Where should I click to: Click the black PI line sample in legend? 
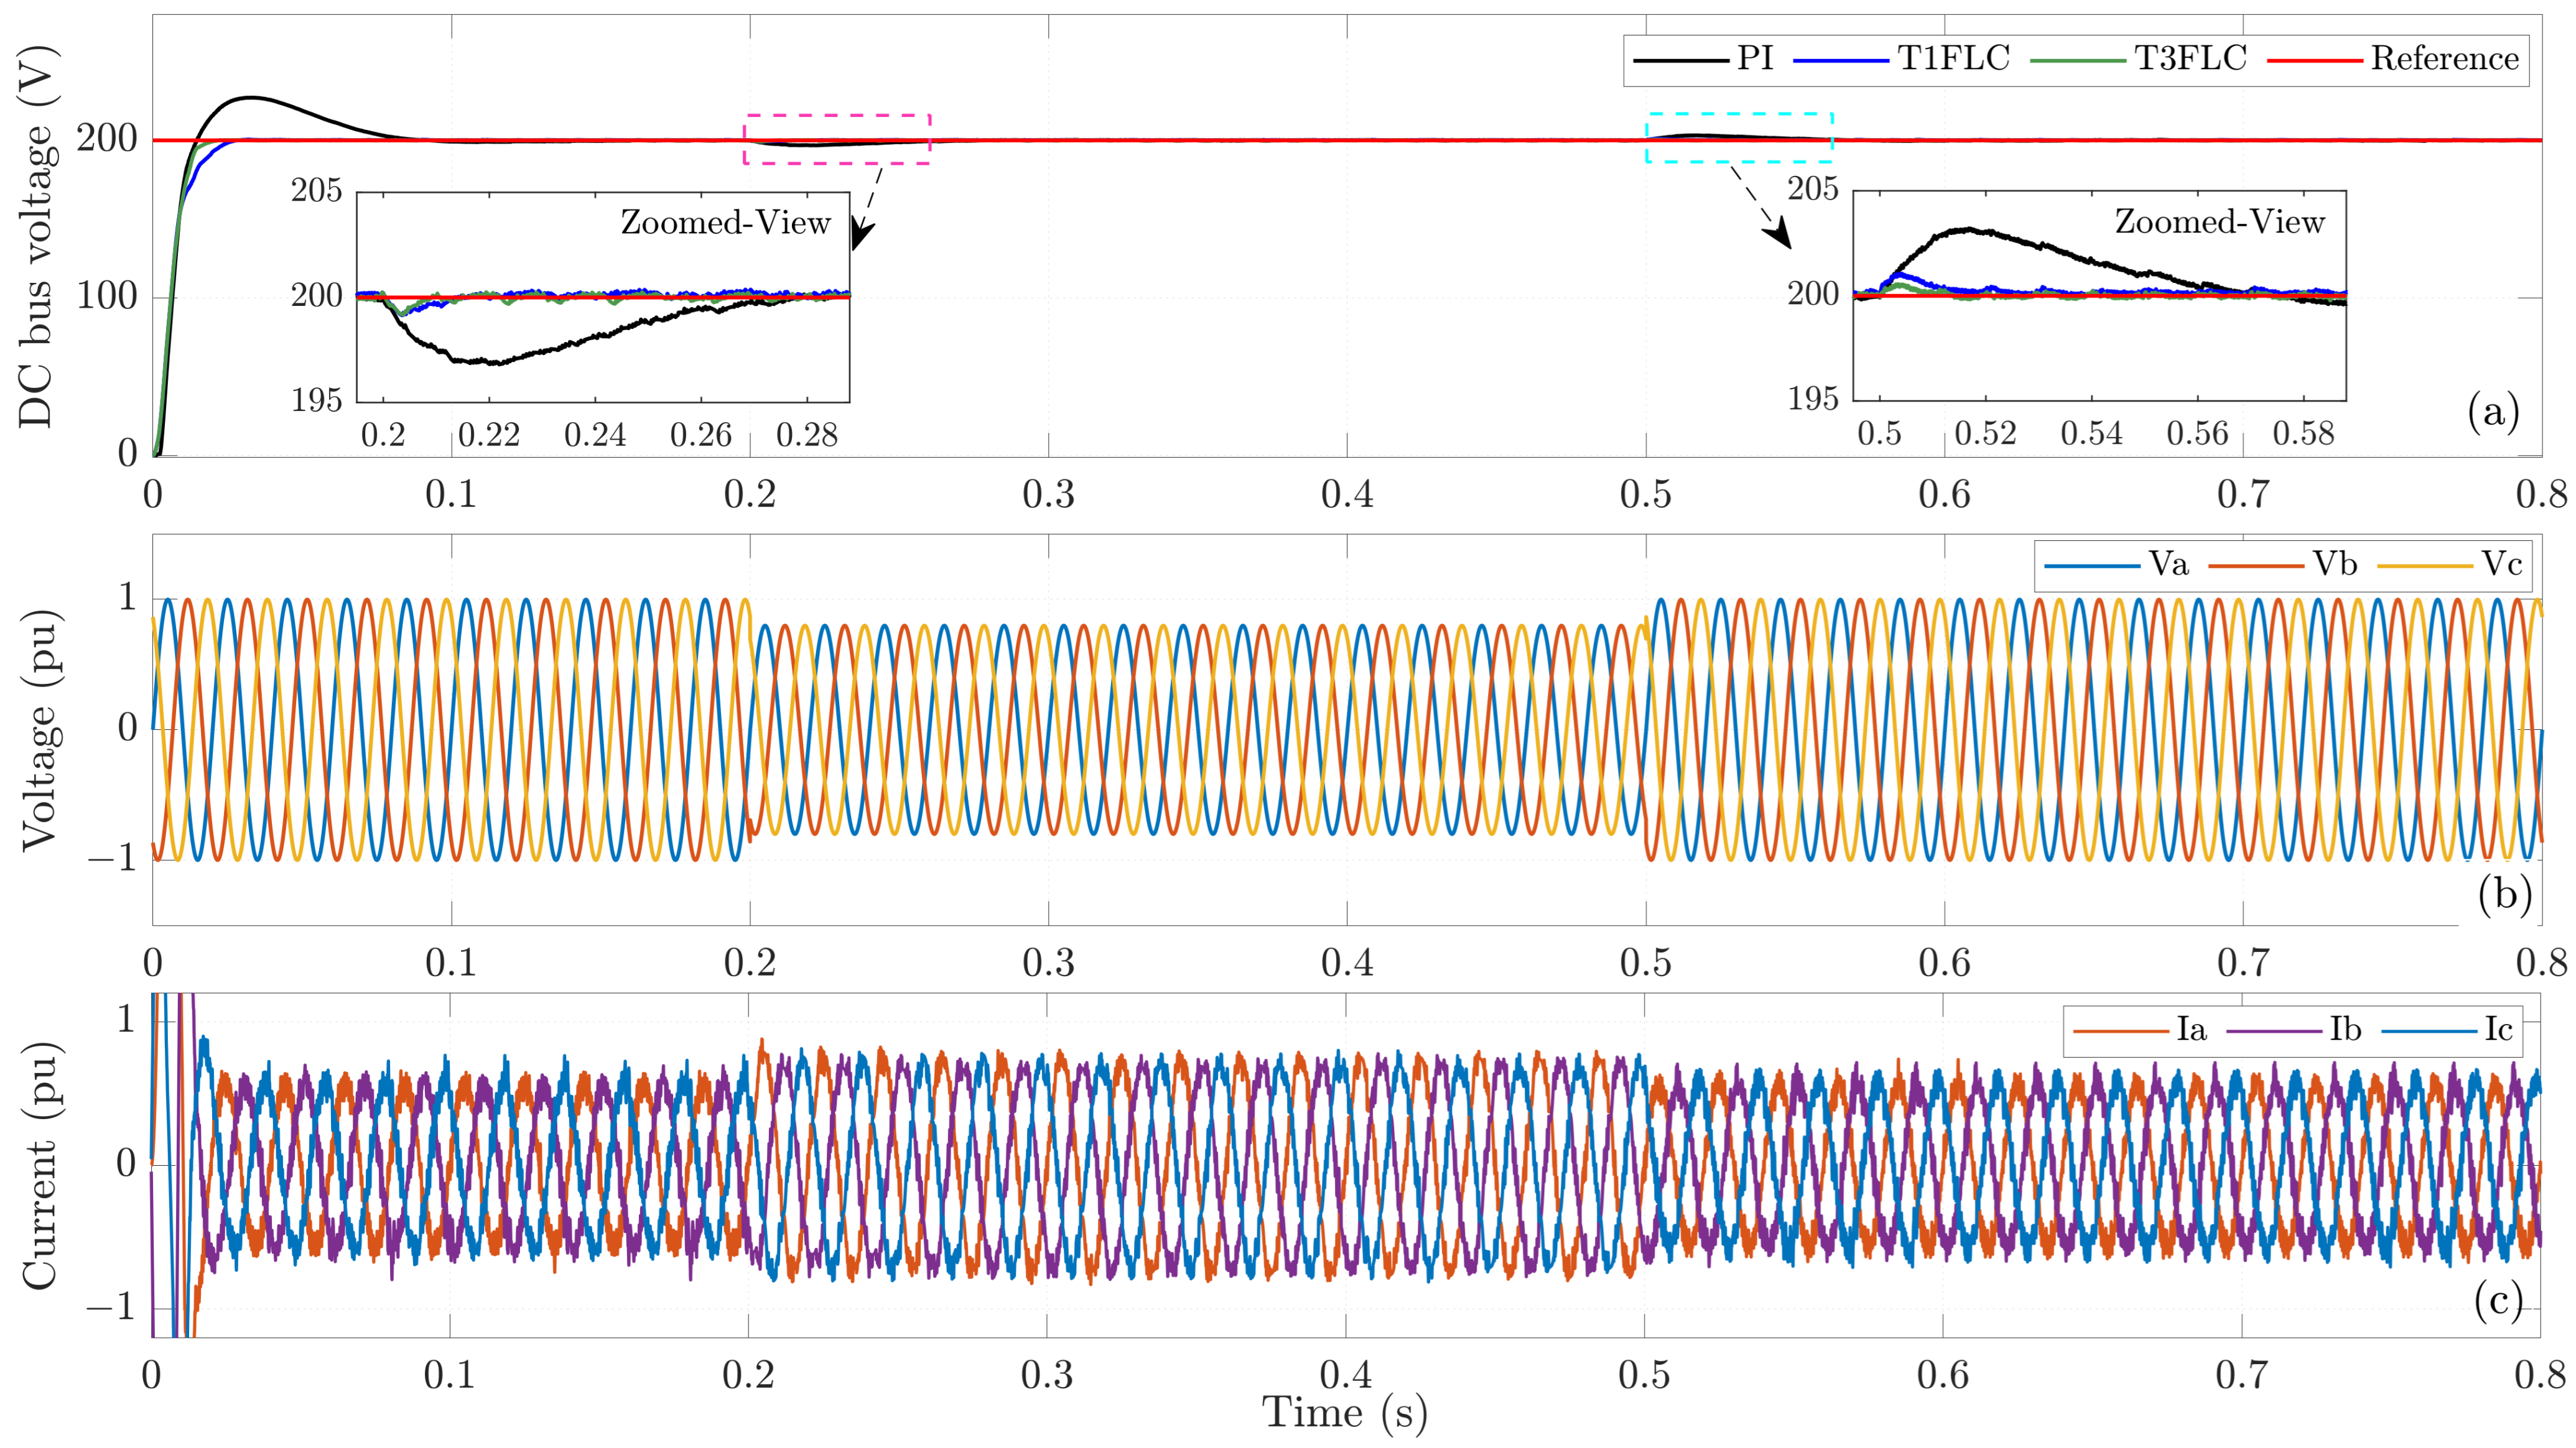click(x=1680, y=61)
